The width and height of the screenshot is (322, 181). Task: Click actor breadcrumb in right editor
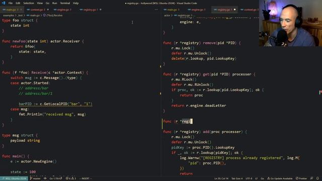[167, 16]
